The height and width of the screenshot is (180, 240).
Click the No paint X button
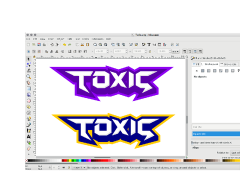(196, 71)
